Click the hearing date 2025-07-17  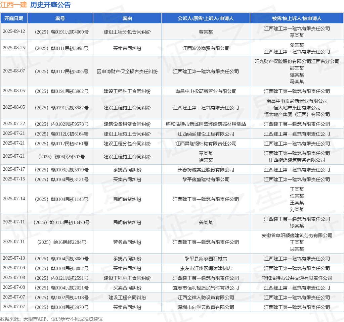click(14, 169)
